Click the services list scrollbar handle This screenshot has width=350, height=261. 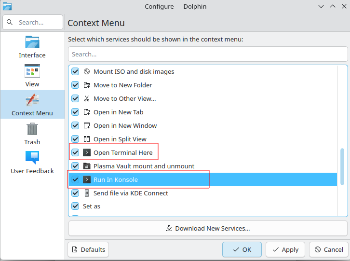[x=342, y=166]
